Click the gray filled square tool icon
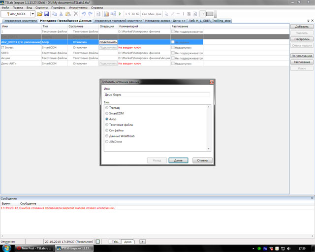This screenshot has width=315, height=252. point(189,14)
